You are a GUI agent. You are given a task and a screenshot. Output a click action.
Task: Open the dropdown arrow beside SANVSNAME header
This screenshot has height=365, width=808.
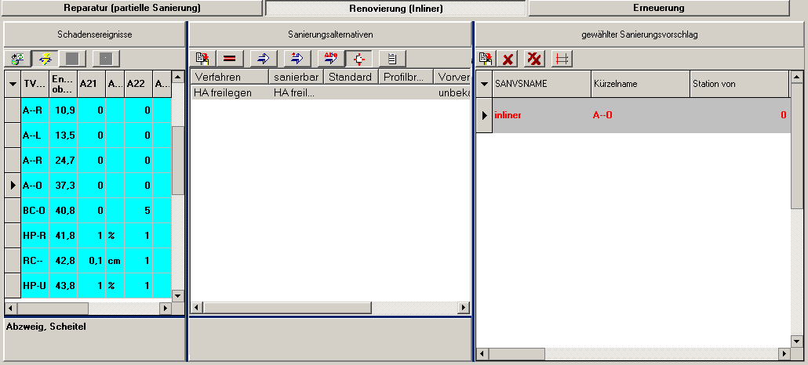click(484, 84)
